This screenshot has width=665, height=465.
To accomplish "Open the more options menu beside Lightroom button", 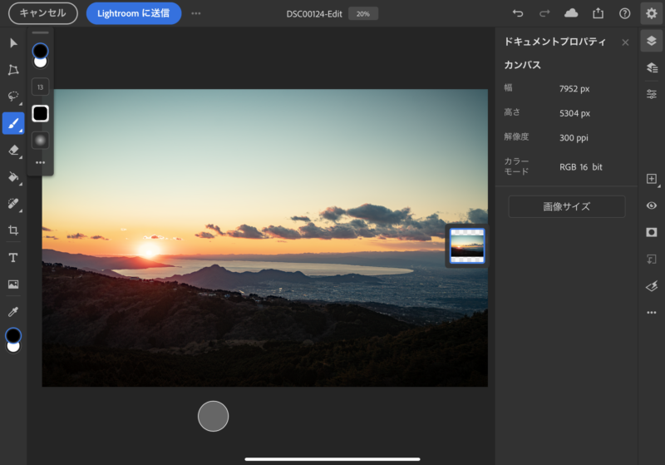I will [x=196, y=13].
